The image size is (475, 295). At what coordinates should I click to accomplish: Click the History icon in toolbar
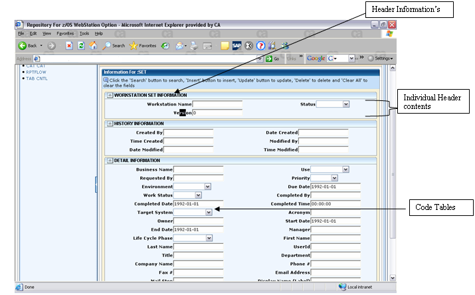point(165,46)
